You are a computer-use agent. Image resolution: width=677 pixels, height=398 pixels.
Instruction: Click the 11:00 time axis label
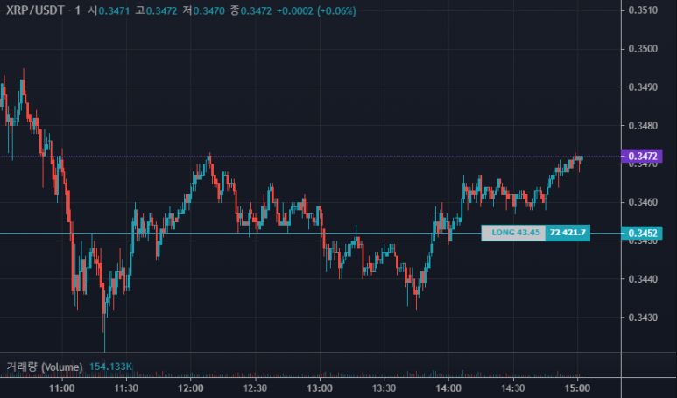61,388
